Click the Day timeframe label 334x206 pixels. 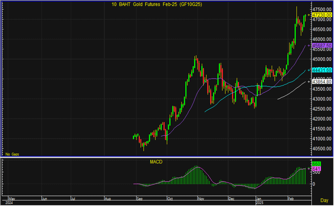(x=324, y=200)
